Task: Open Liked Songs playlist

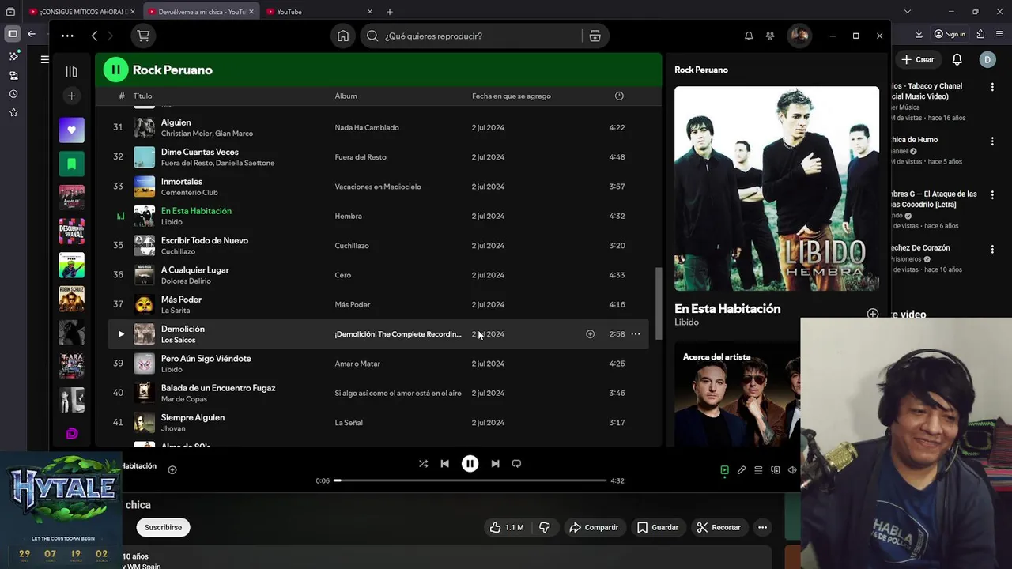Action: click(x=71, y=130)
